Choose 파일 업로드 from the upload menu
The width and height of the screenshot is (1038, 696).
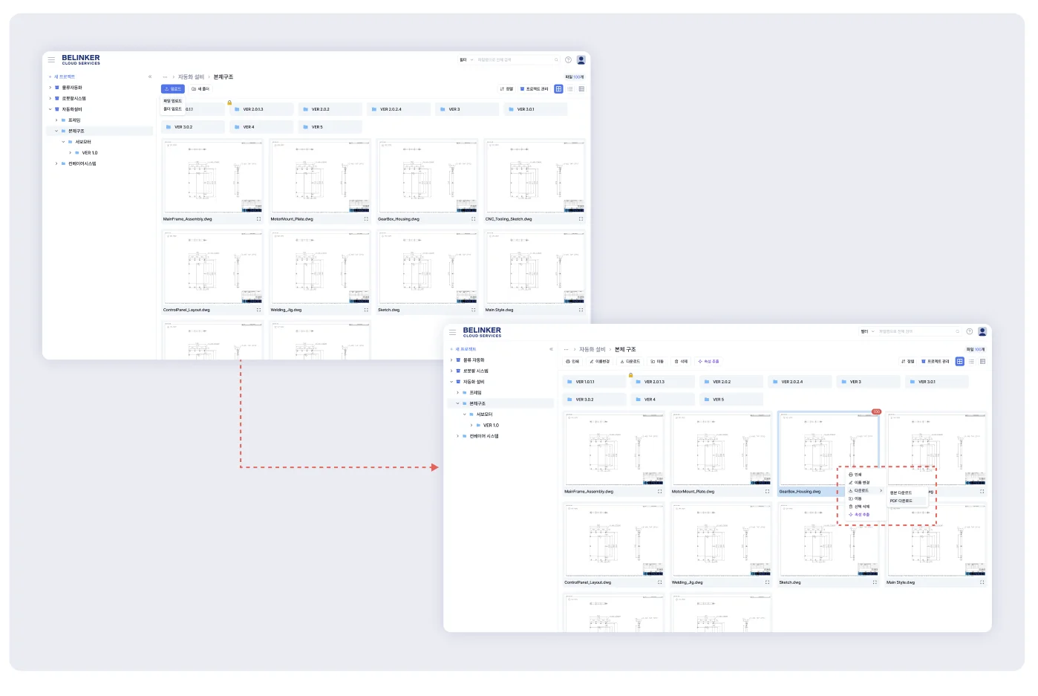click(173, 101)
